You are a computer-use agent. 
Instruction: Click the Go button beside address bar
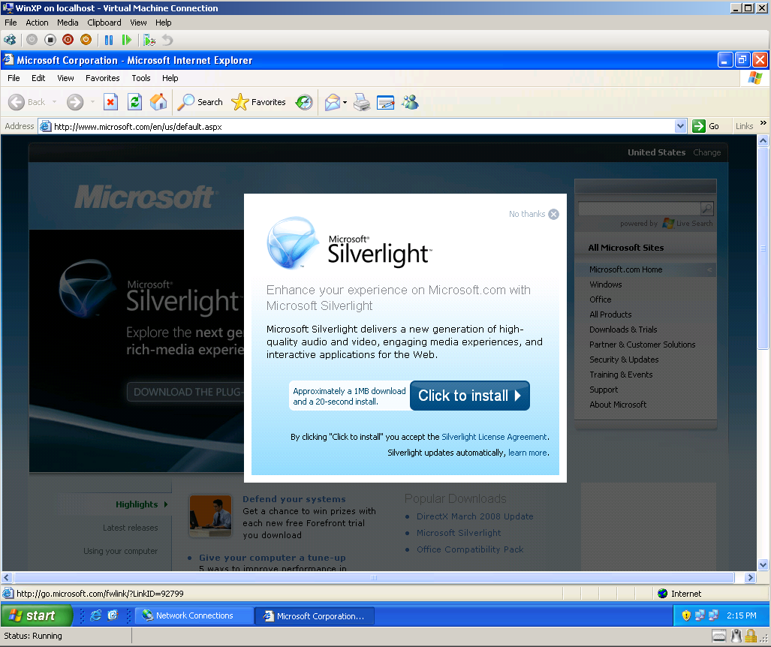[706, 126]
